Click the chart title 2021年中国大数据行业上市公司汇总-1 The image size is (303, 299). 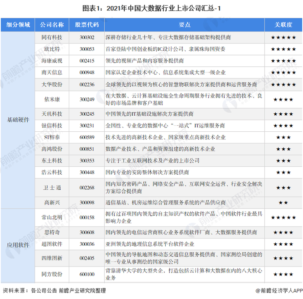click(151, 8)
